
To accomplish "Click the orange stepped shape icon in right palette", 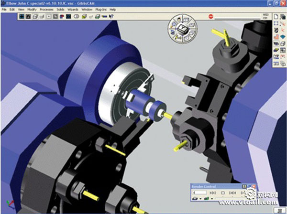I will click(x=276, y=37).
